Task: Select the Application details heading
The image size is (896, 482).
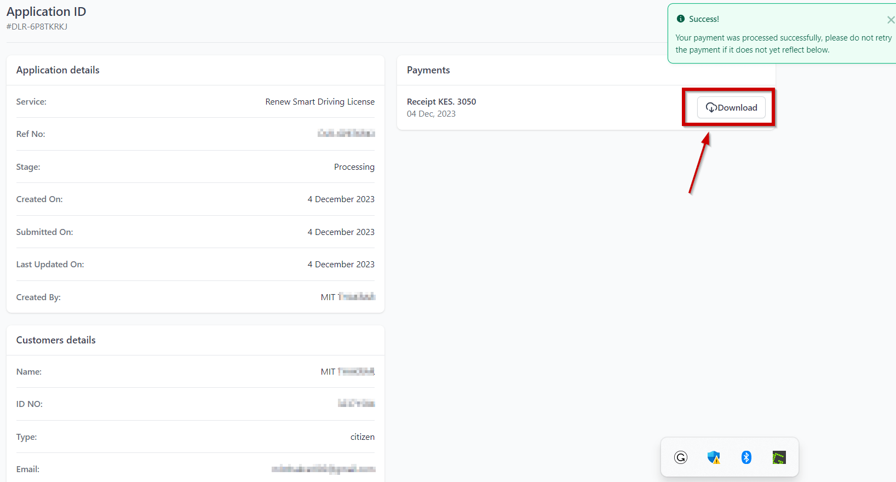Action: tap(58, 70)
